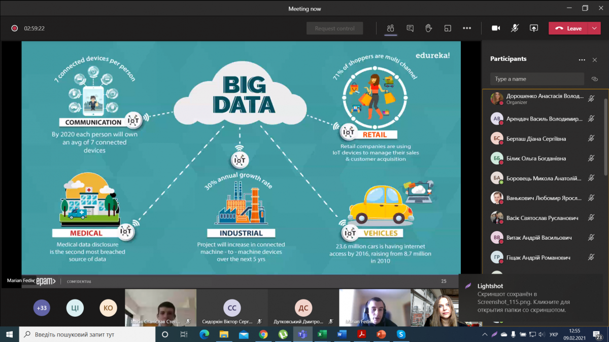Screen dimensions: 609x342
Task: Select participant Берташ Діана Сергіївна
Action: point(536,139)
